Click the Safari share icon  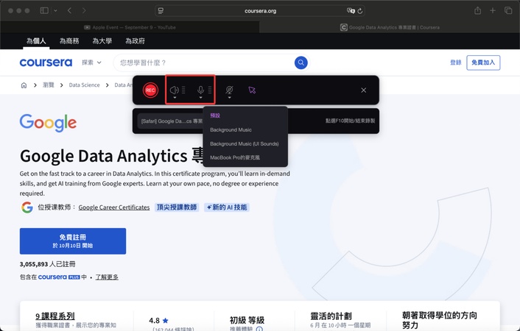(477, 11)
